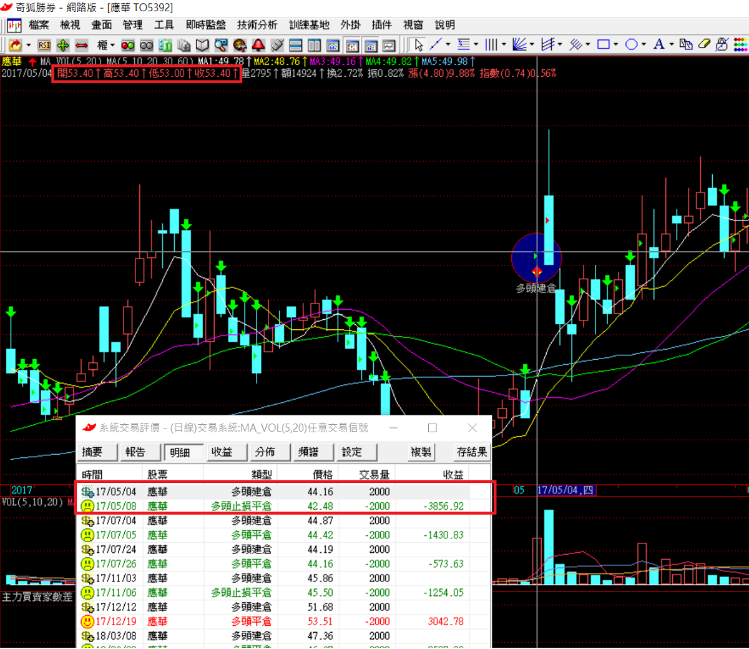Click the gray double circles icon
The height and width of the screenshot is (649, 749).
pos(147,45)
